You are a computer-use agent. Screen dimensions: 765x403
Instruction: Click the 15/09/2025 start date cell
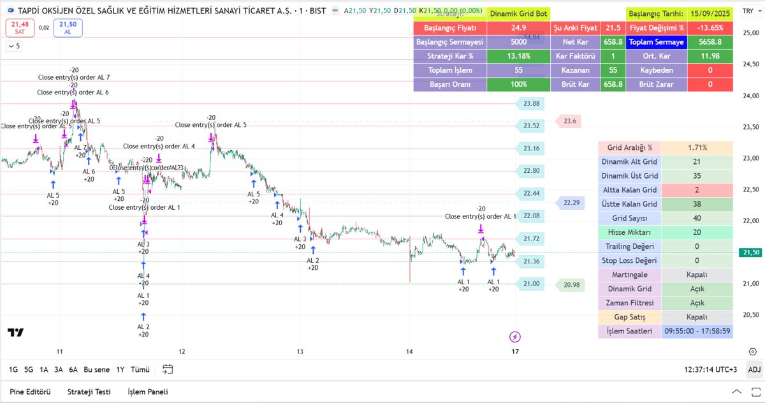coord(711,14)
